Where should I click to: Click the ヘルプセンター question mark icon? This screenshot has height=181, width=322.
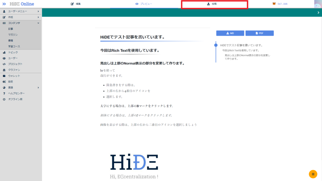(4, 93)
